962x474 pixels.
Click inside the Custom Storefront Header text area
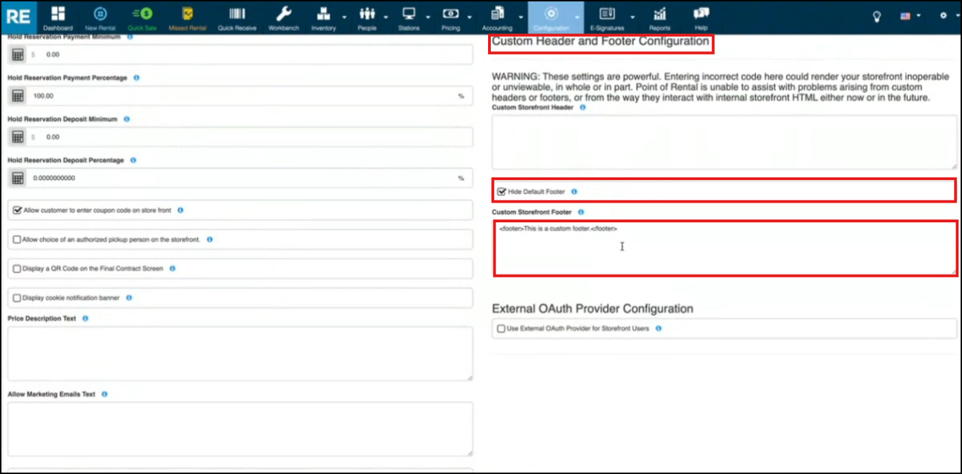pos(724,142)
